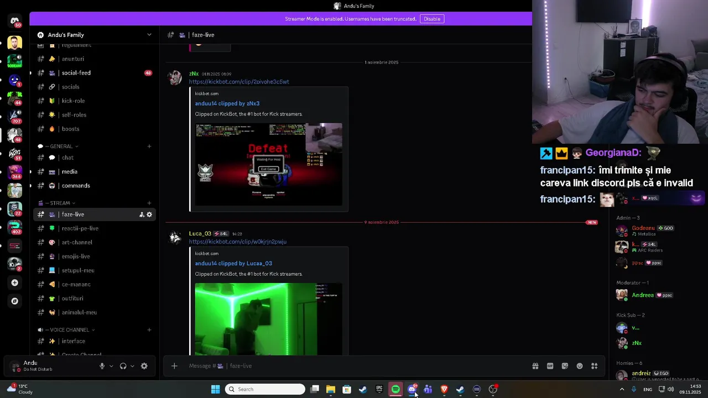Click attachment plus button in message bar
708x398 pixels.
click(x=174, y=366)
